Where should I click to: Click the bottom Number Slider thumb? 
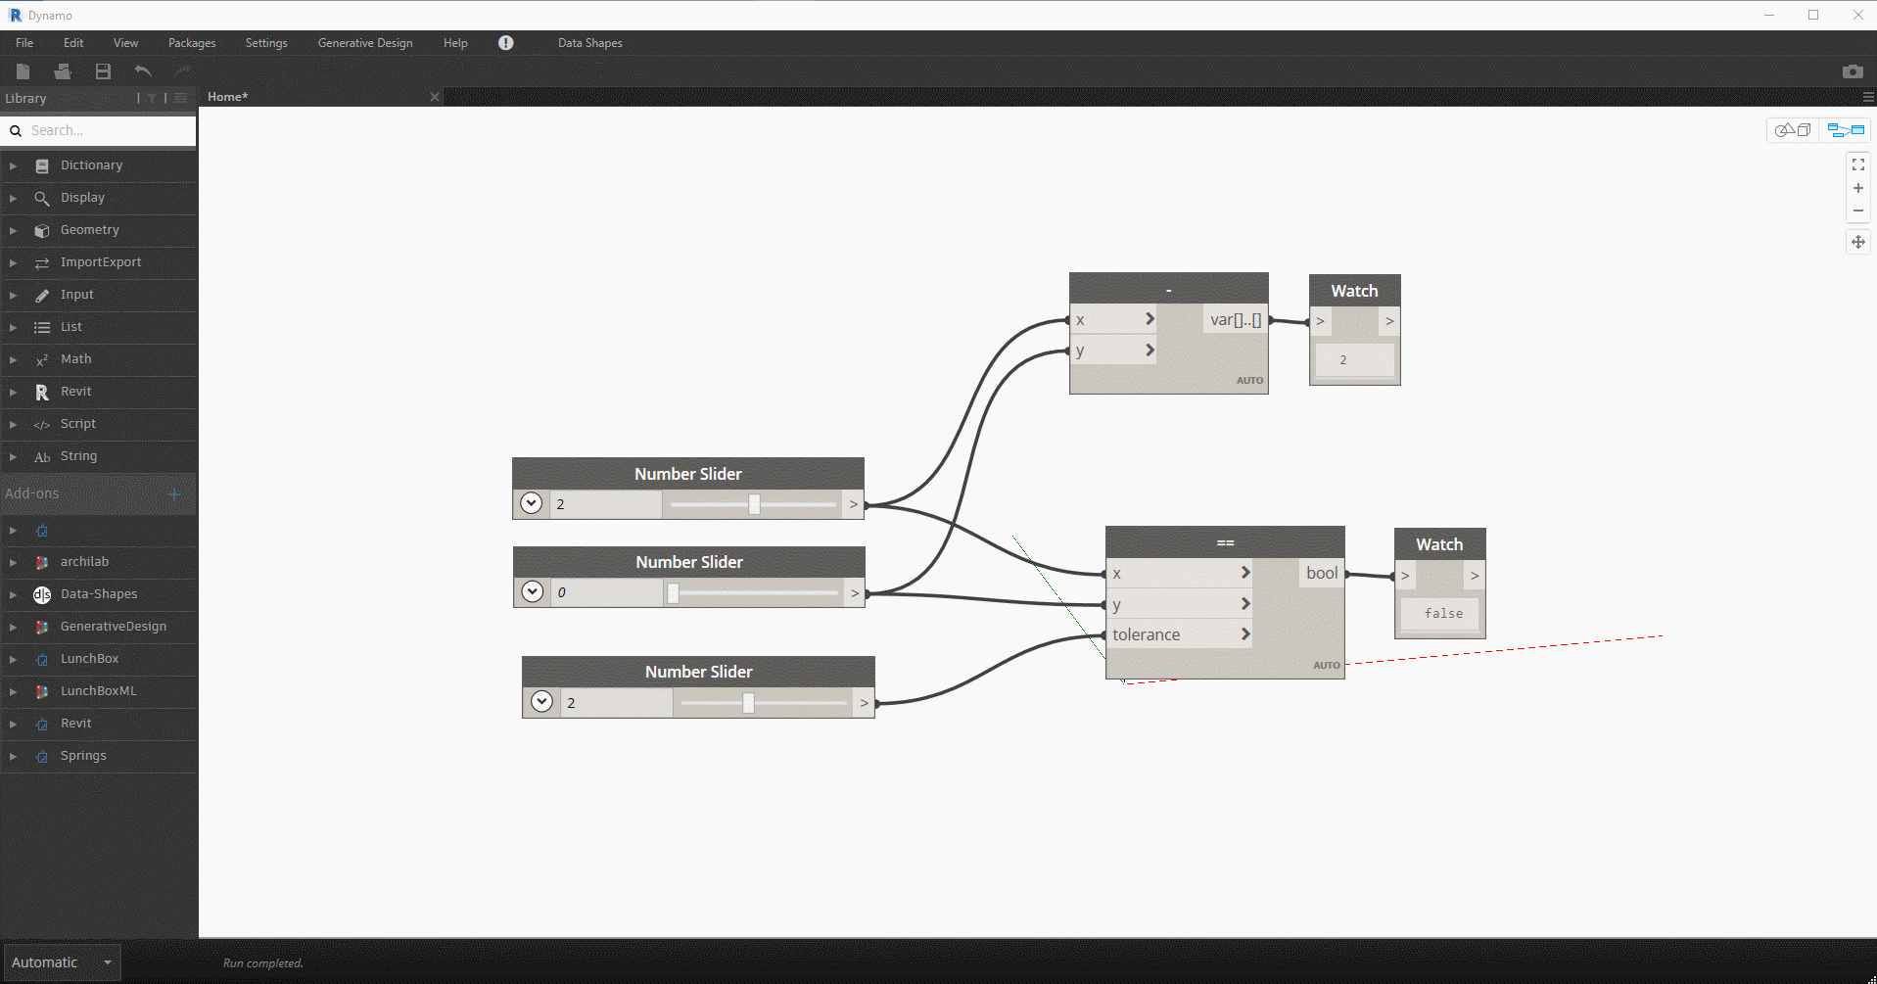(x=748, y=702)
